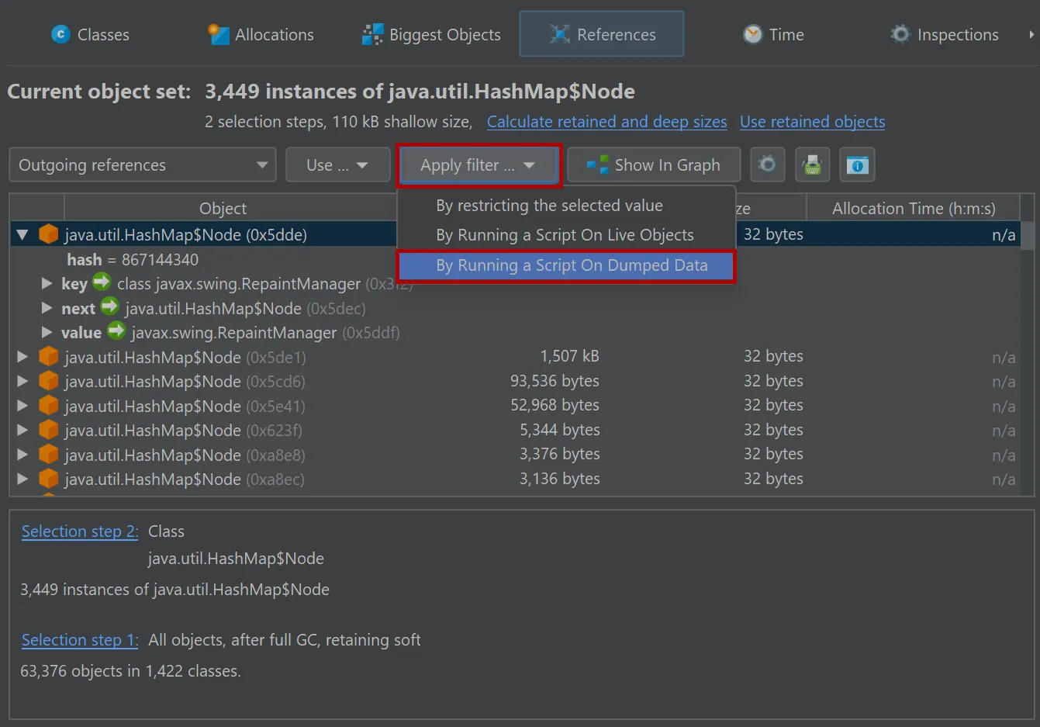Viewport: 1040px width, 727px height.
Task: Open the Use ... dropdown button
Action: tap(337, 165)
